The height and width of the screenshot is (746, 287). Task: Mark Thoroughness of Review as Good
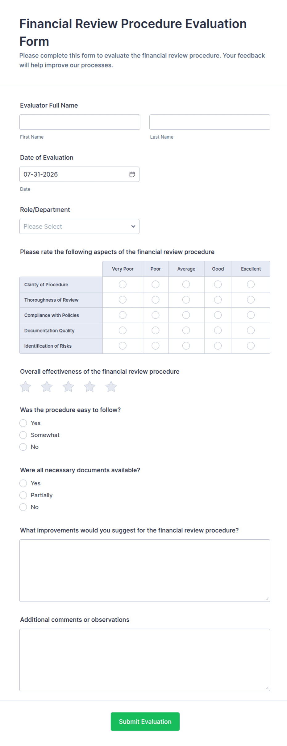pos(218,300)
